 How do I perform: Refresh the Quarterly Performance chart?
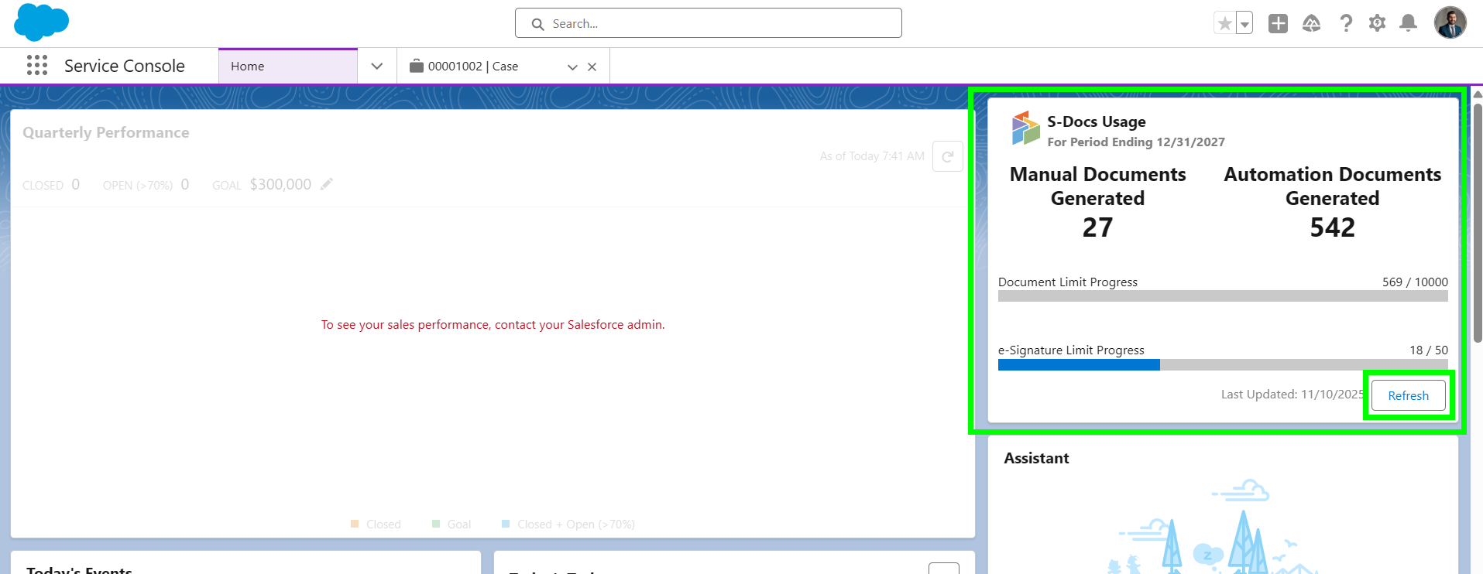[x=947, y=156]
